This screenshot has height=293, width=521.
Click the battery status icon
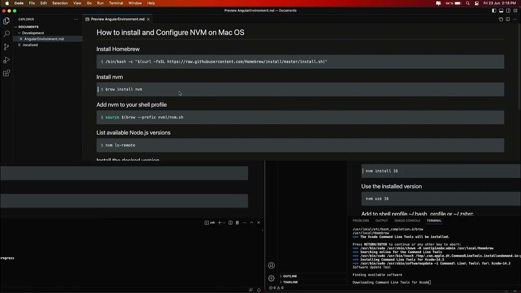tap(458, 3)
